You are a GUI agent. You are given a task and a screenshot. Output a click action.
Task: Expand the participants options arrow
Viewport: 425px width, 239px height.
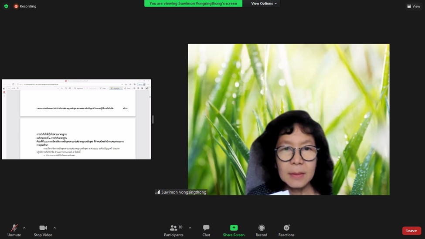[190, 228]
